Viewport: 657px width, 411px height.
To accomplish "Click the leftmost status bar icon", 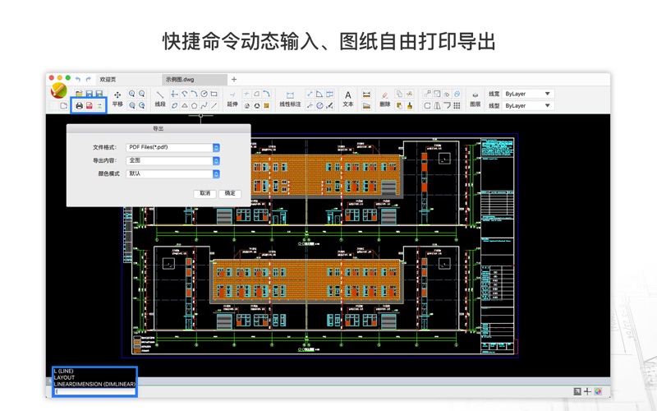I will (x=577, y=391).
